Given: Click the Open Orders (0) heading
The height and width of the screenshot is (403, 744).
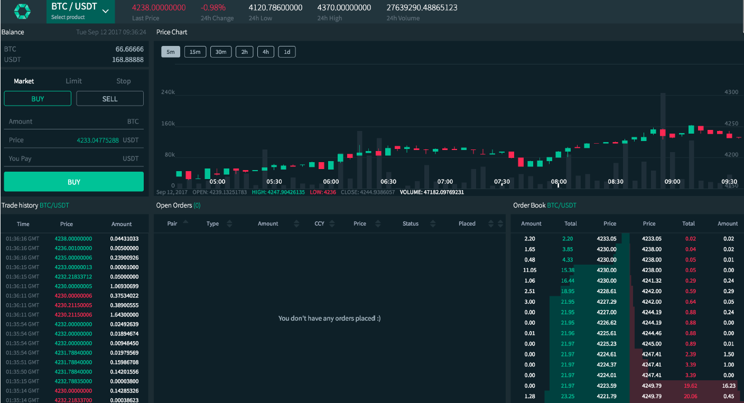Looking at the screenshot, I should coord(178,205).
